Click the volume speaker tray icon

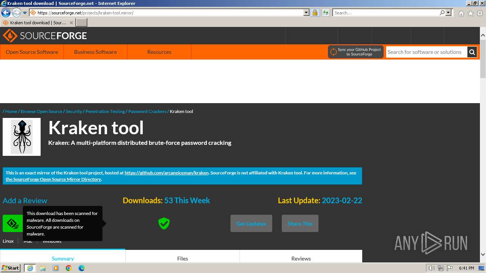point(432,268)
